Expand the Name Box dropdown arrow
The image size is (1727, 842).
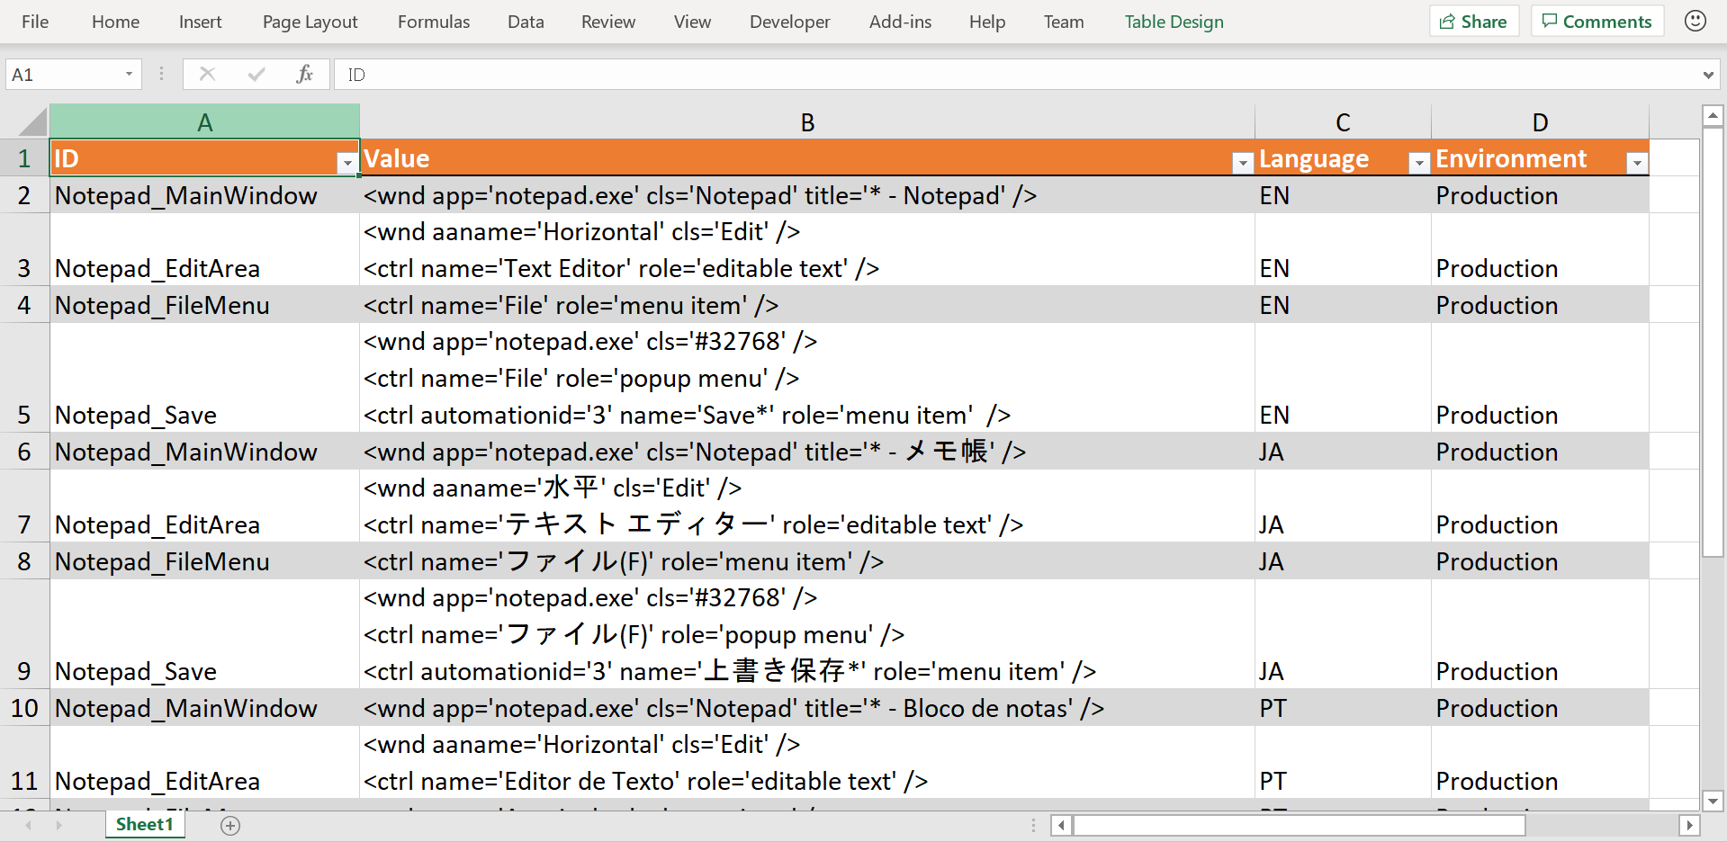(x=129, y=75)
